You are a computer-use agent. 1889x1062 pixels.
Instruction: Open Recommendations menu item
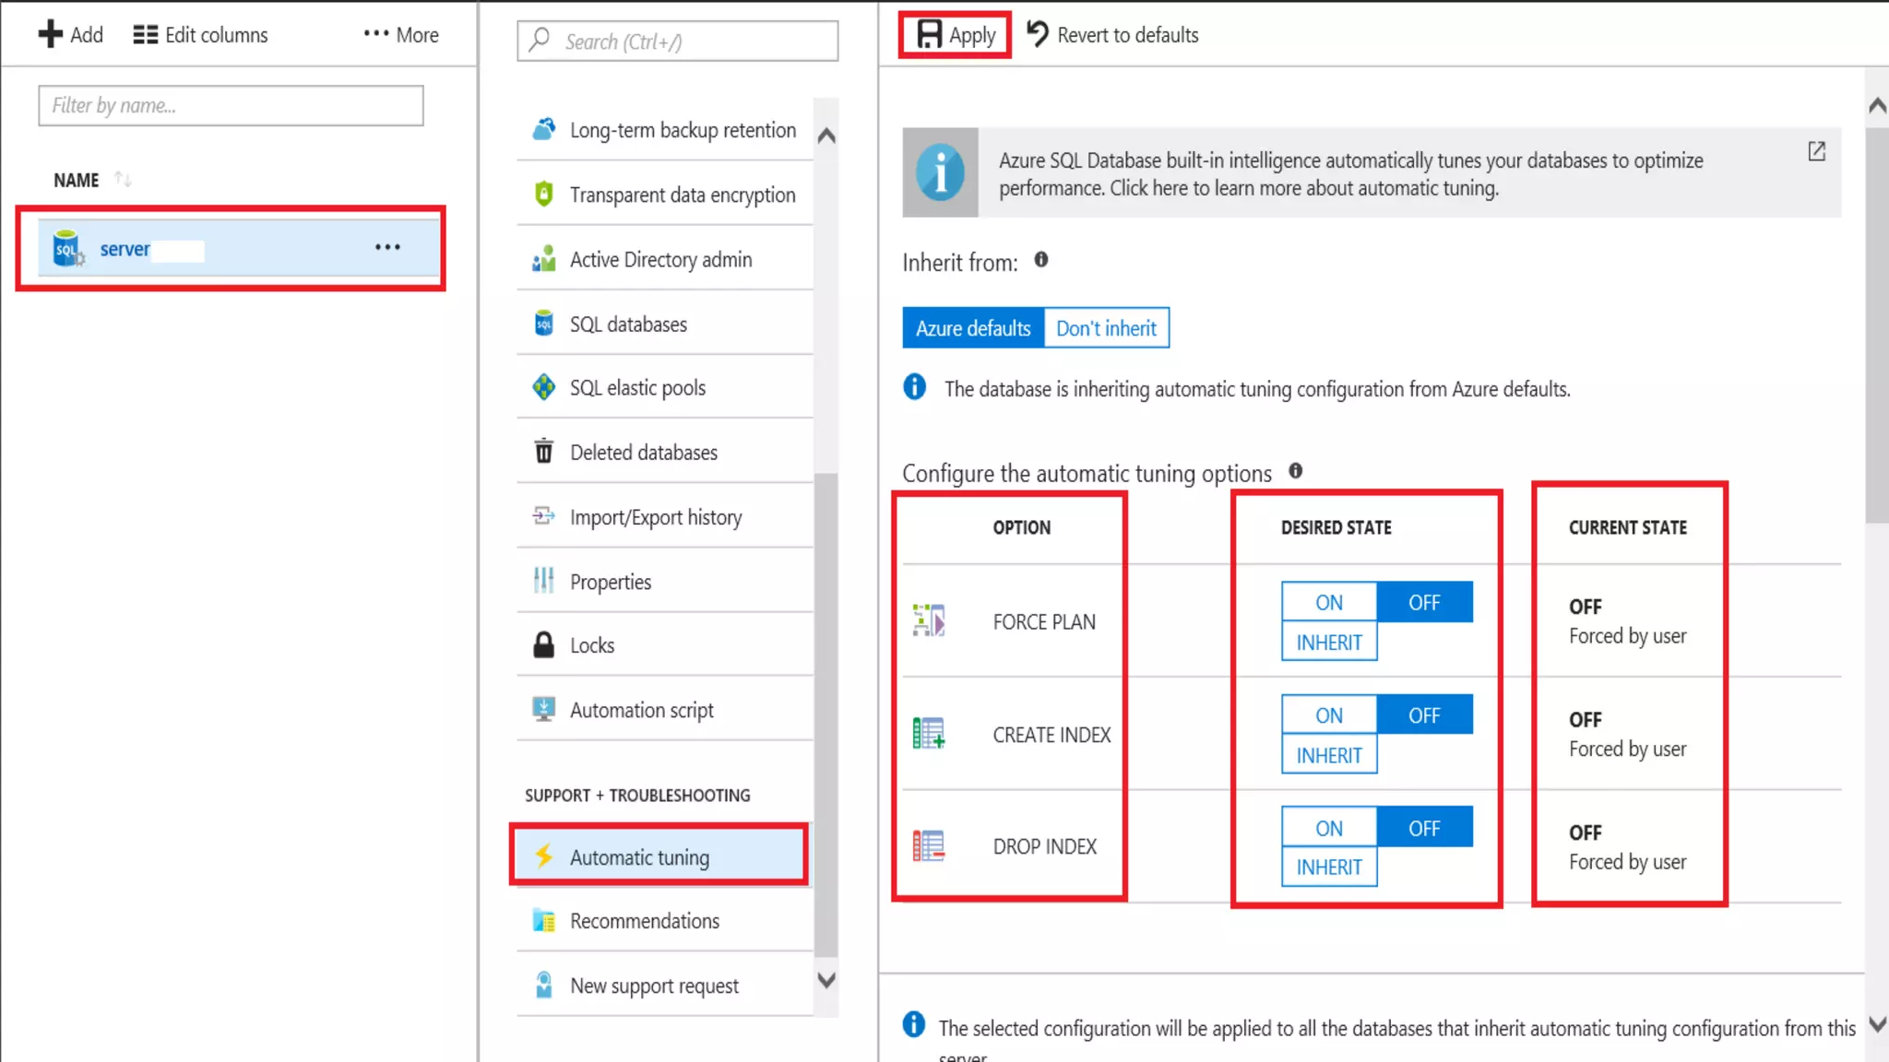664,921
